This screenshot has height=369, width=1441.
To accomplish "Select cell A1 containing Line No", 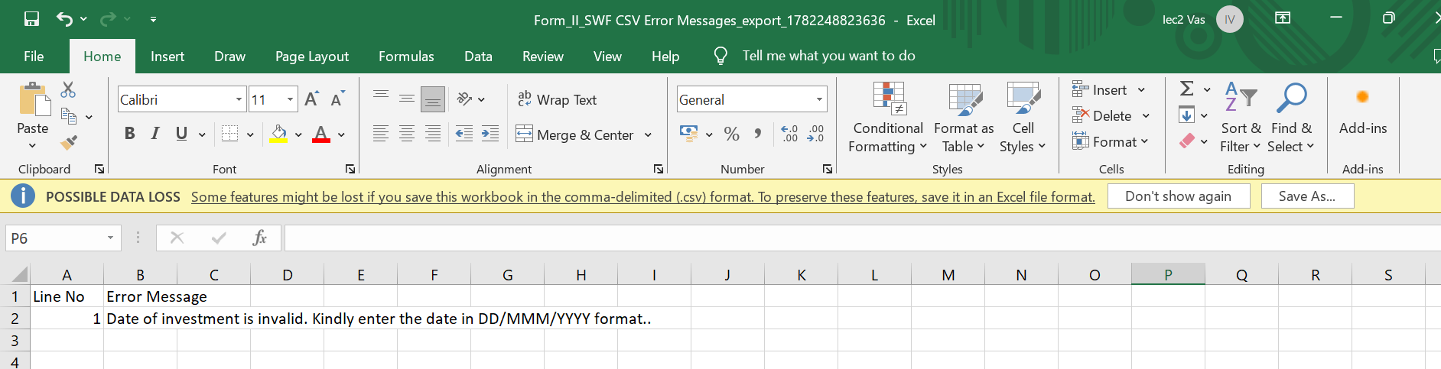I will 67,296.
